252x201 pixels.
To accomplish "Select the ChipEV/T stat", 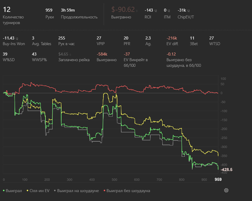I will pyautogui.click(x=184, y=13).
